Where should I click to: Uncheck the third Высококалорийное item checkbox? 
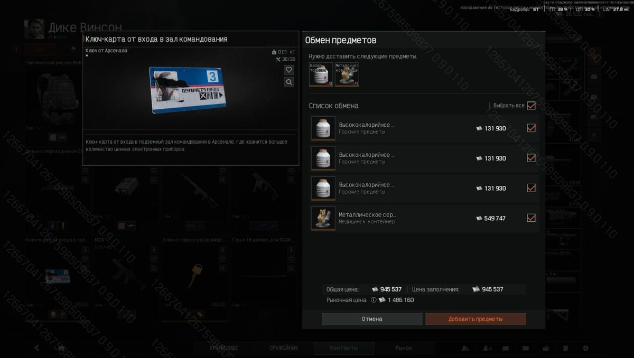click(532, 188)
